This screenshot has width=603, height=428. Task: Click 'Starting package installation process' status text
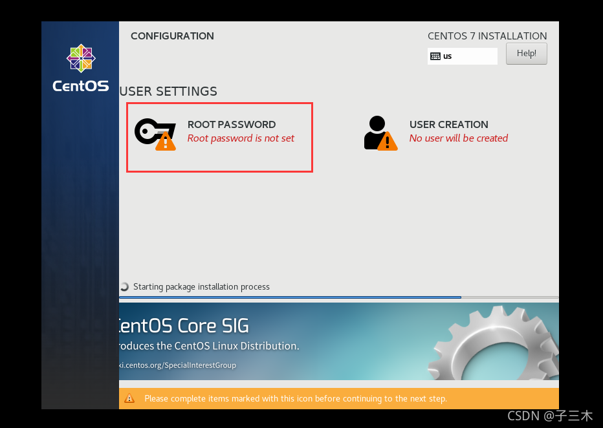point(201,287)
